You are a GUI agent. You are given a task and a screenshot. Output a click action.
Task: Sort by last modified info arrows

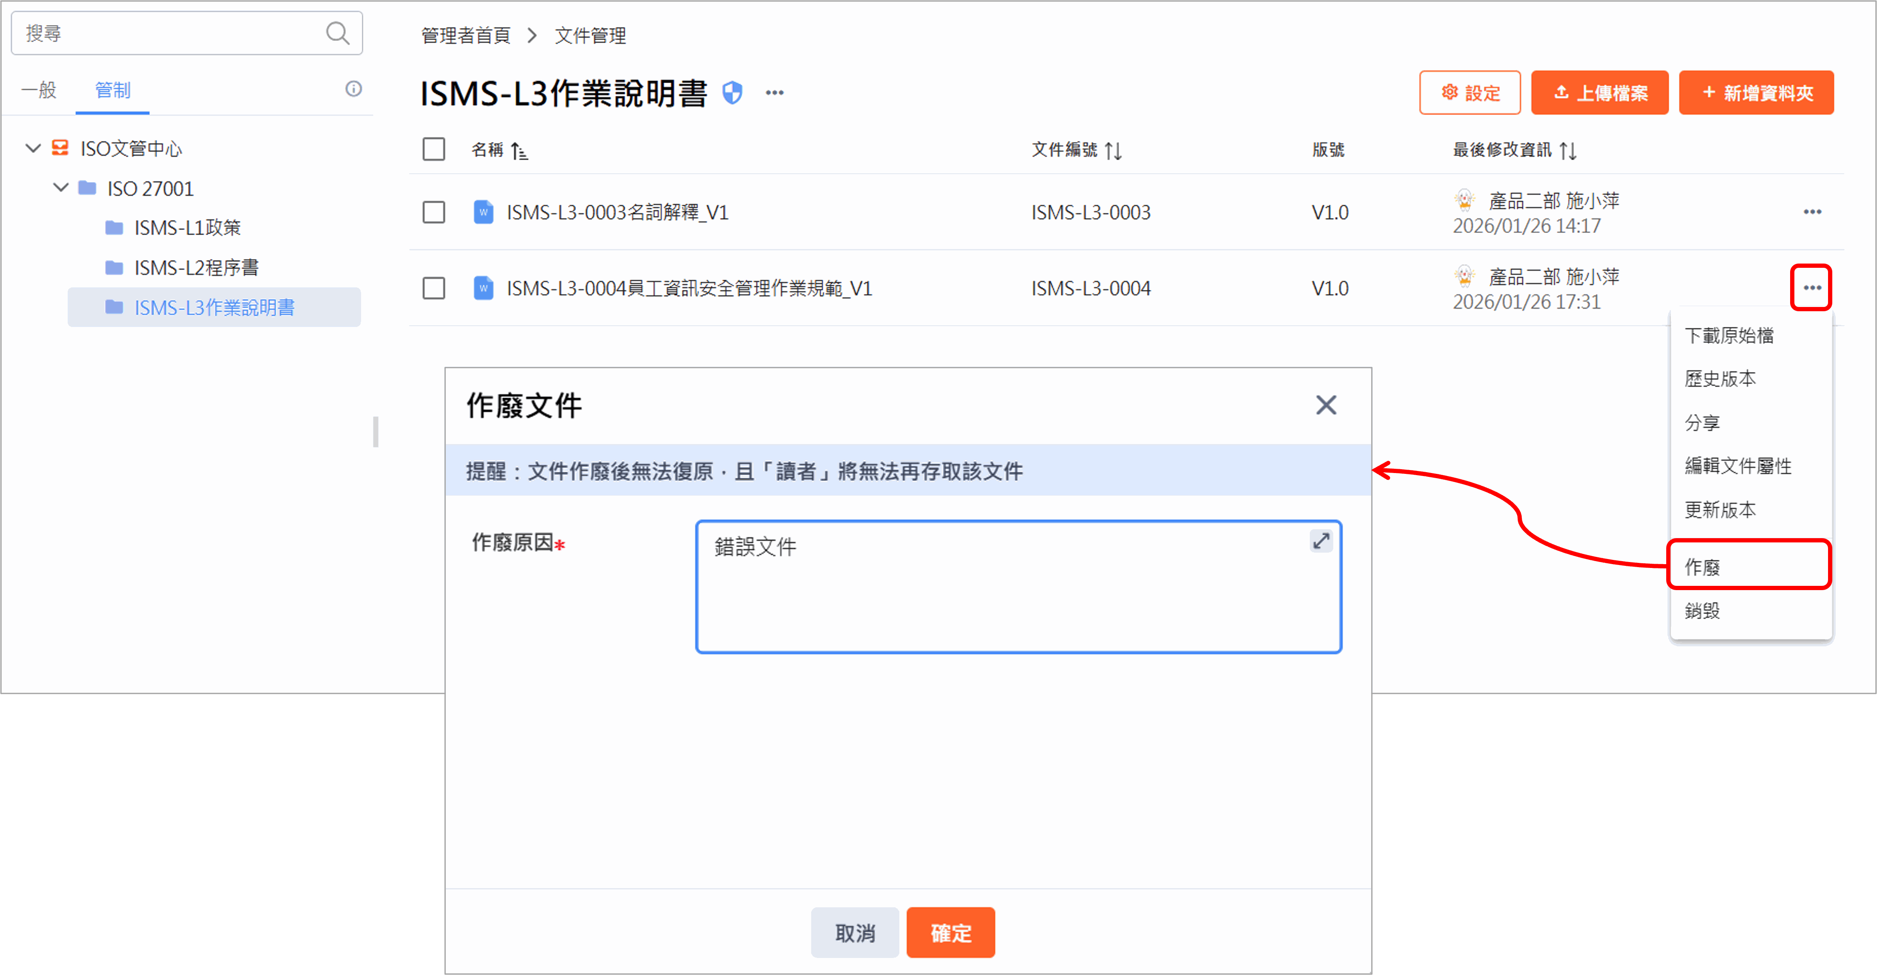(1568, 151)
